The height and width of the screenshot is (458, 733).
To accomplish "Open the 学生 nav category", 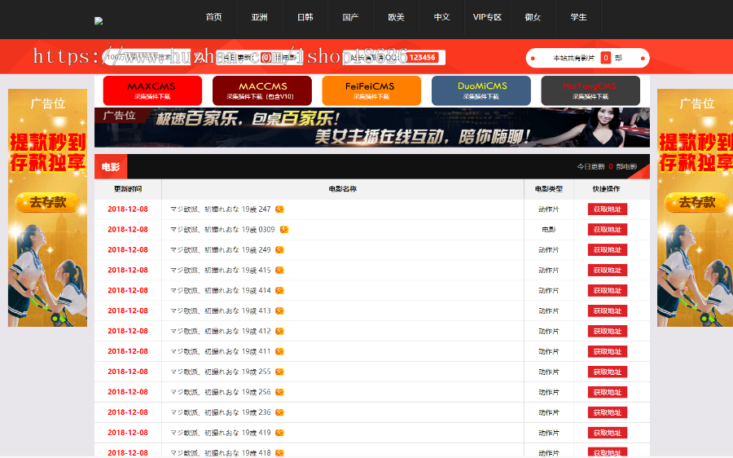I will coord(578,17).
